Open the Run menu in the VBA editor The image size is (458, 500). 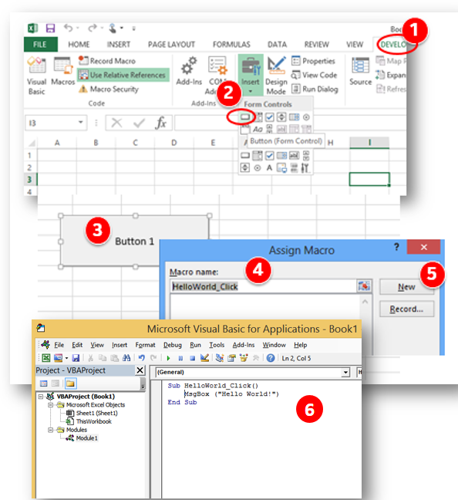click(195, 345)
